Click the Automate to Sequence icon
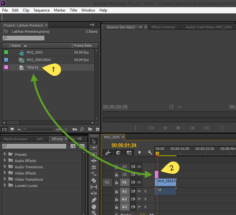 75,129
